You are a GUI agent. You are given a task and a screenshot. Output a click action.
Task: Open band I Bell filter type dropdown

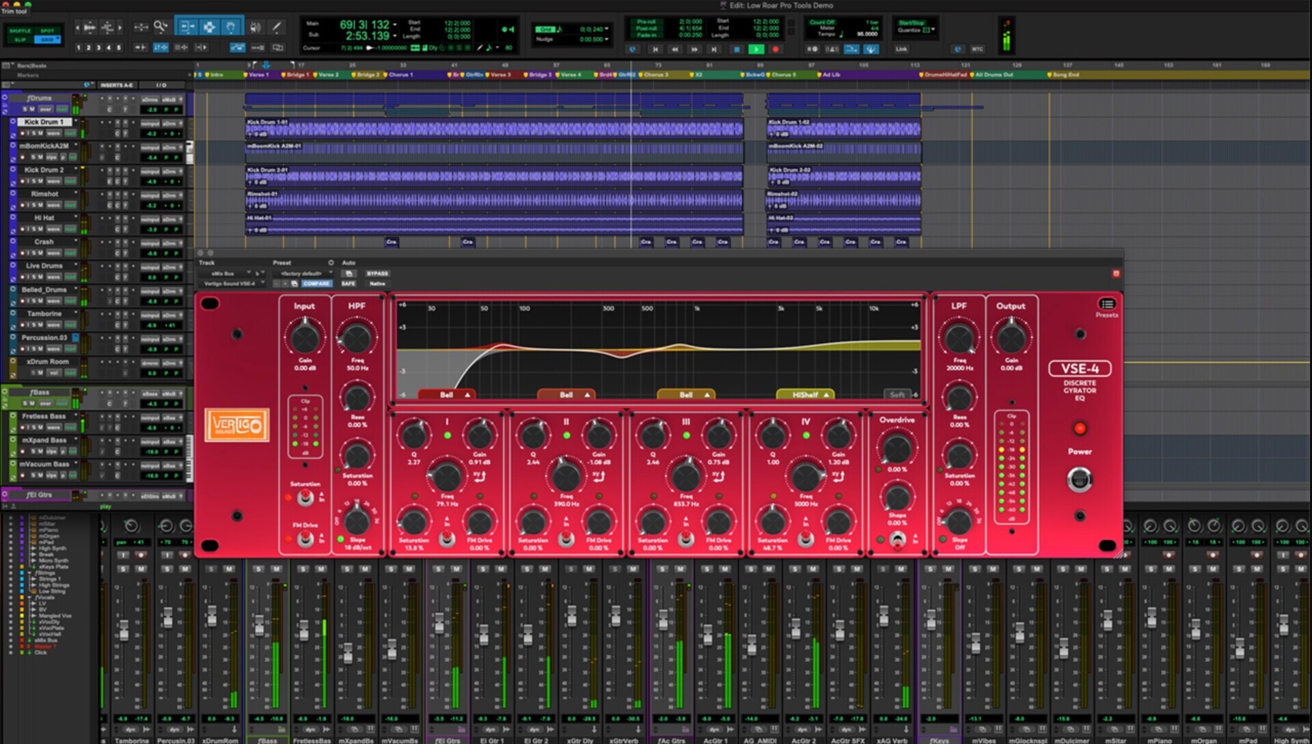coord(448,395)
